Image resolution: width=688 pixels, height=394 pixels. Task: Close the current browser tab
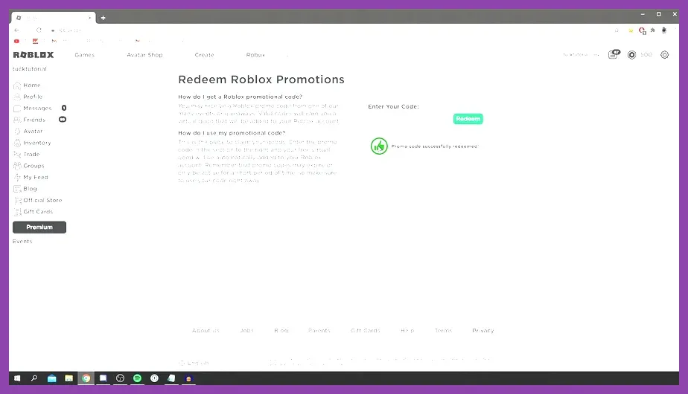89,18
